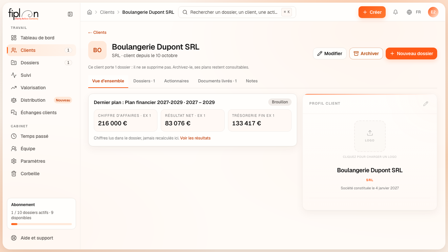
Task: Click the Modifier button
Action: tap(330, 53)
